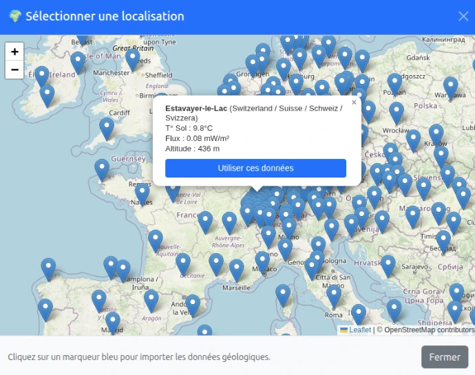Select the marker above Aragón
The width and height of the screenshot is (475, 375).
click(x=151, y=300)
